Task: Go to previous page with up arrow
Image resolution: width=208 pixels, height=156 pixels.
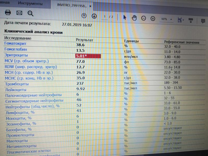Action: [84, 16]
